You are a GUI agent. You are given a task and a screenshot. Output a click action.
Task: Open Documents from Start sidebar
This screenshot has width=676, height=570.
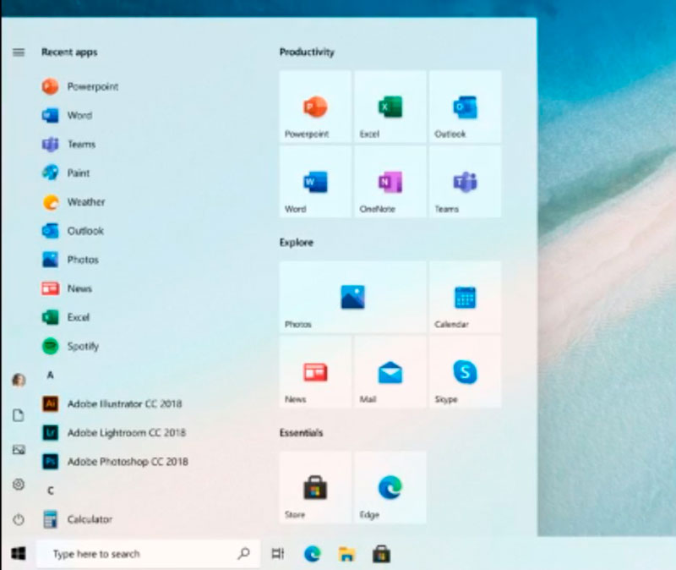pos(19,415)
